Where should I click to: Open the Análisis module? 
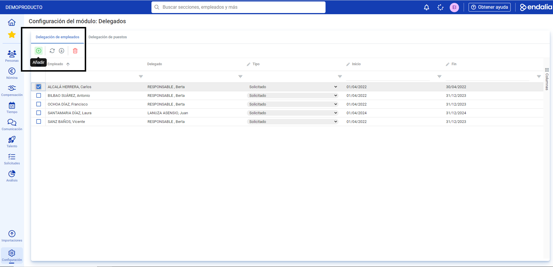[x=12, y=176]
